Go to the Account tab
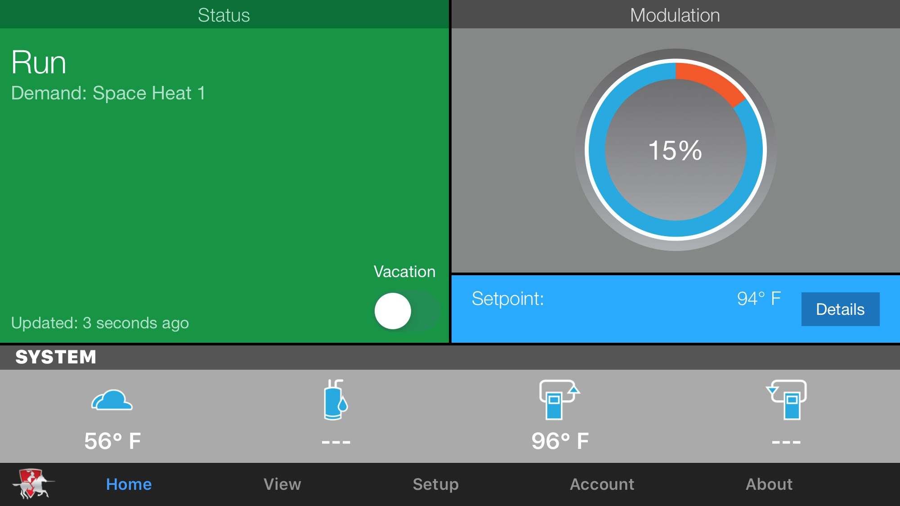The height and width of the screenshot is (506, 900). coord(602,484)
